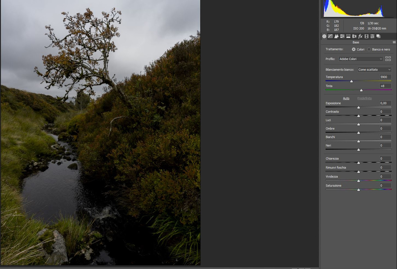
Task: Click the Predefinito link
Action: tap(364, 98)
